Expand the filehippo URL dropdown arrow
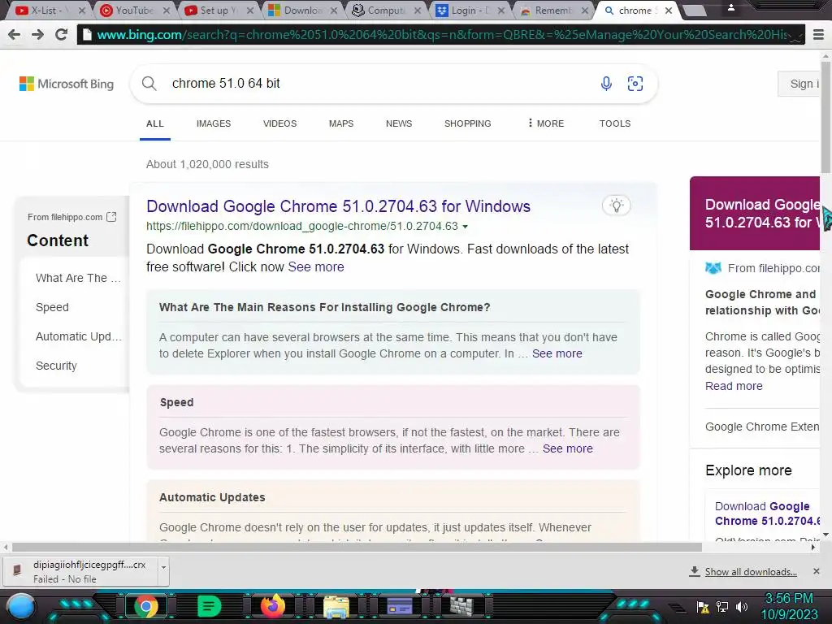832x624 pixels. 465,227
